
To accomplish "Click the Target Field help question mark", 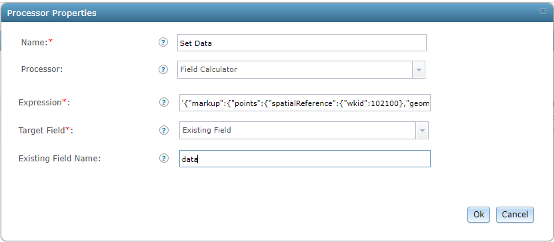I will pos(163,131).
